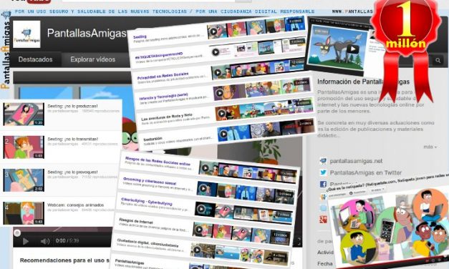The width and height of the screenshot is (449, 269).
Task: Click the PantallasAmigas channel logo image
Action: click(26, 34)
